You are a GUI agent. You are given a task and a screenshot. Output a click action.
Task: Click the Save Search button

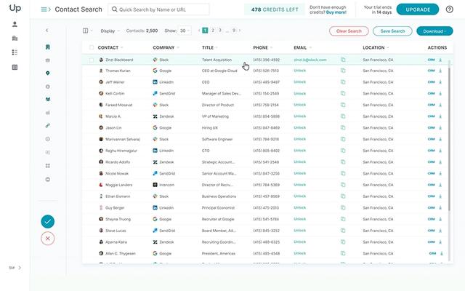[x=392, y=31]
